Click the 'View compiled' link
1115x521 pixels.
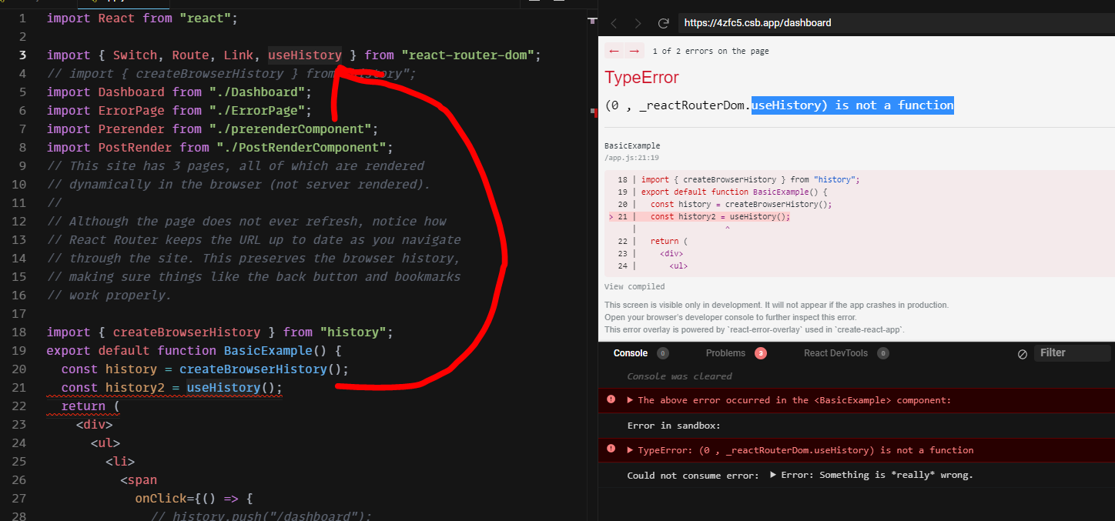point(635,286)
